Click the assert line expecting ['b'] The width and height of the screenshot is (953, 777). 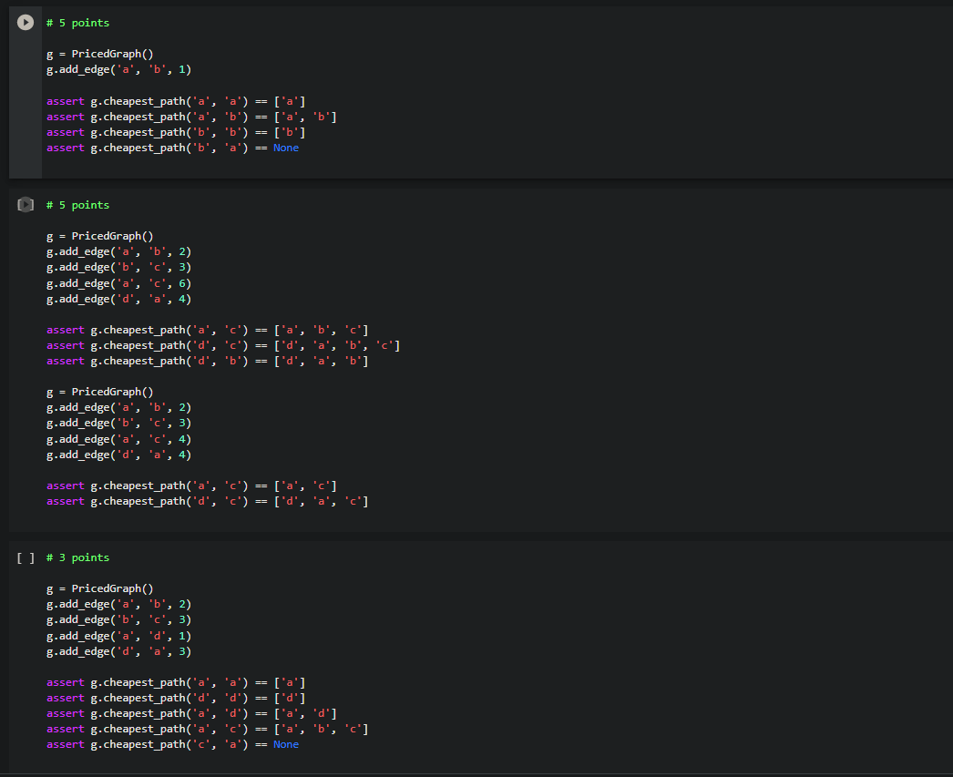176,132
